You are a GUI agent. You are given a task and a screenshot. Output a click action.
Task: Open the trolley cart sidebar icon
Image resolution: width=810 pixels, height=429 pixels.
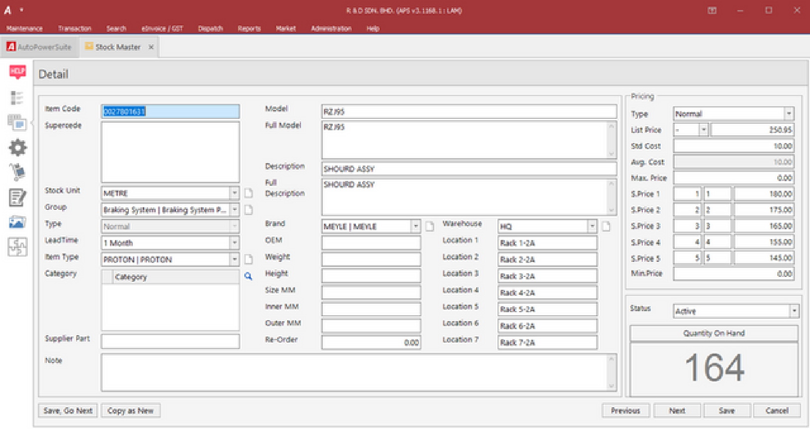[x=17, y=172]
